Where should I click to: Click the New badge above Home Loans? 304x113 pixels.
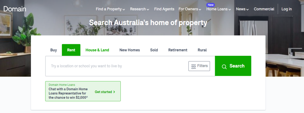[211, 5]
